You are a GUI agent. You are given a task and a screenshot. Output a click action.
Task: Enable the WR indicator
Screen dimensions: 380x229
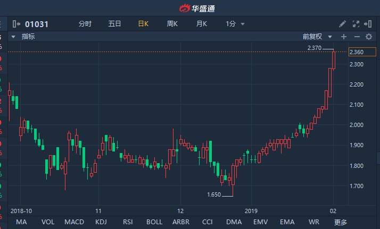(x=314, y=222)
